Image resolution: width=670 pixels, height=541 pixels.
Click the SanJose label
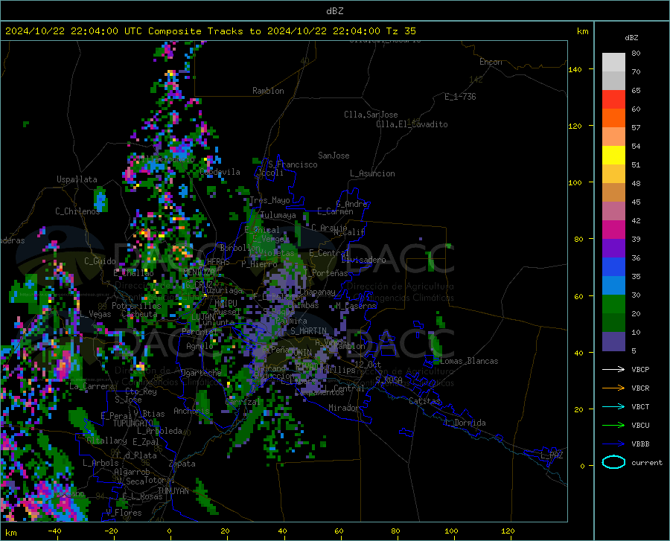pyautogui.click(x=334, y=156)
